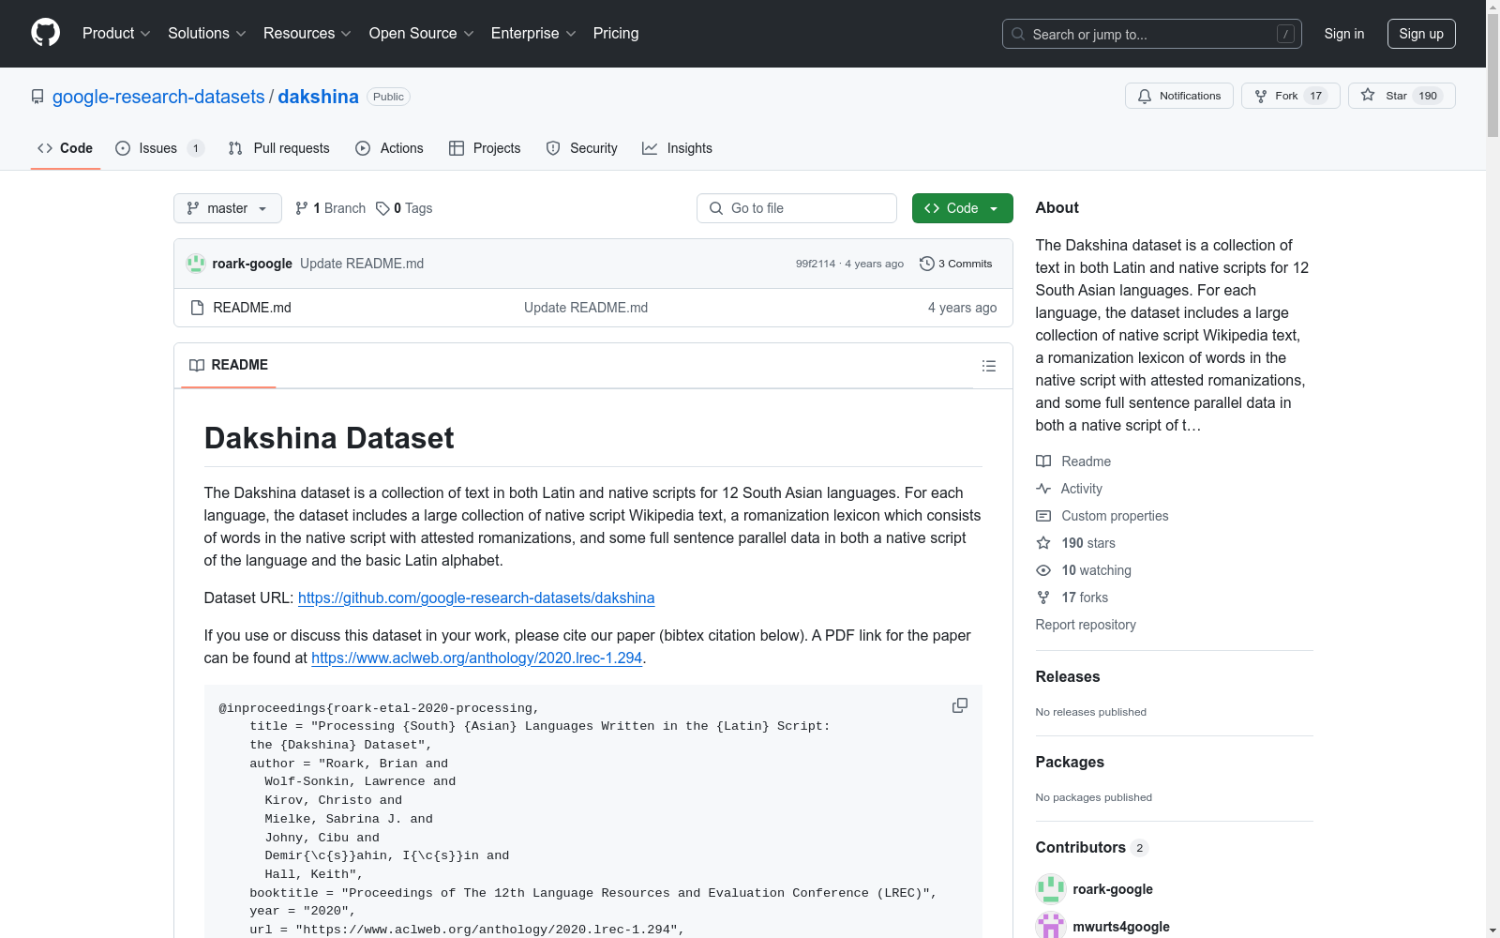
Task: Click the Sign in link
Action: point(1344,34)
